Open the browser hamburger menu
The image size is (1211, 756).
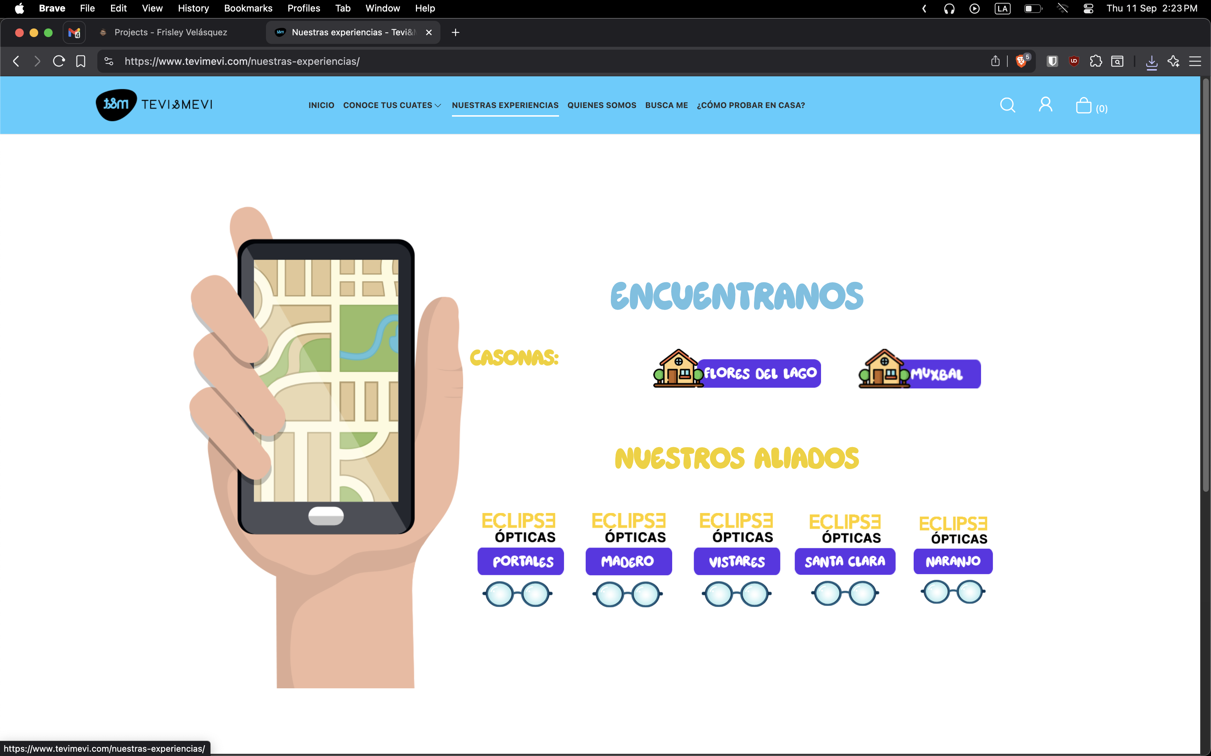pyautogui.click(x=1195, y=61)
